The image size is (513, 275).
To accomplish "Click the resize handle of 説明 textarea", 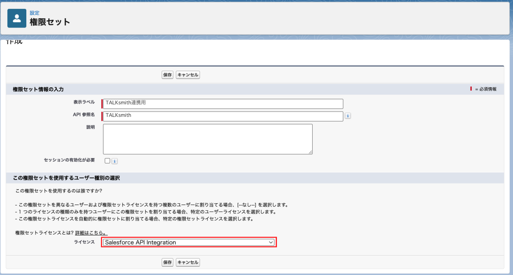I will click(x=310, y=152).
